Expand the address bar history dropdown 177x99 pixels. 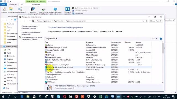[144, 21]
